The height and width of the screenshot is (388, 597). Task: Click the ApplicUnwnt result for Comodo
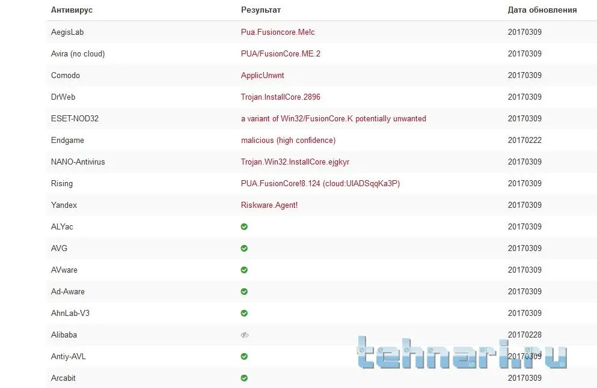(x=263, y=75)
